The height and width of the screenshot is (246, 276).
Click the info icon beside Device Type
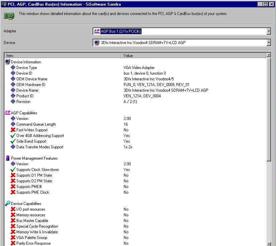click(x=13, y=67)
